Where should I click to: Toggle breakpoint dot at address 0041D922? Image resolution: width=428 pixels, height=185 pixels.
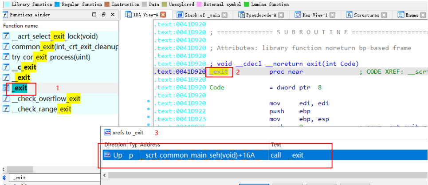[x=149, y=109]
